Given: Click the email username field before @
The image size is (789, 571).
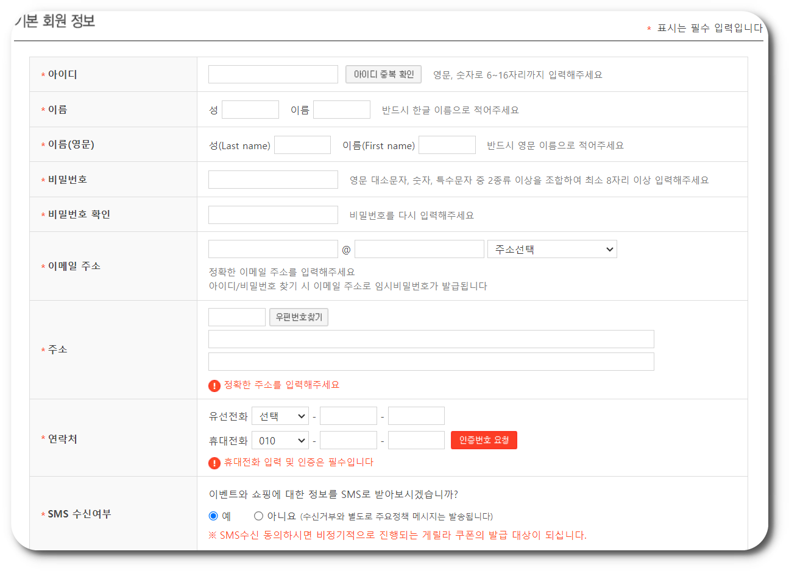Looking at the screenshot, I should [x=273, y=248].
